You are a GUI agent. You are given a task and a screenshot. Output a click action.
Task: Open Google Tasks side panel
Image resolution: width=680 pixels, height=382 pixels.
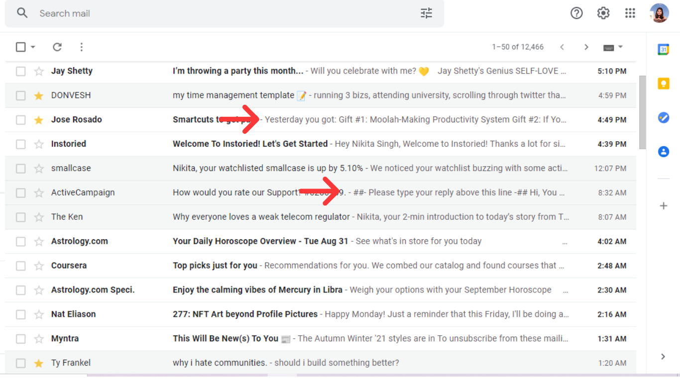point(663,118)
